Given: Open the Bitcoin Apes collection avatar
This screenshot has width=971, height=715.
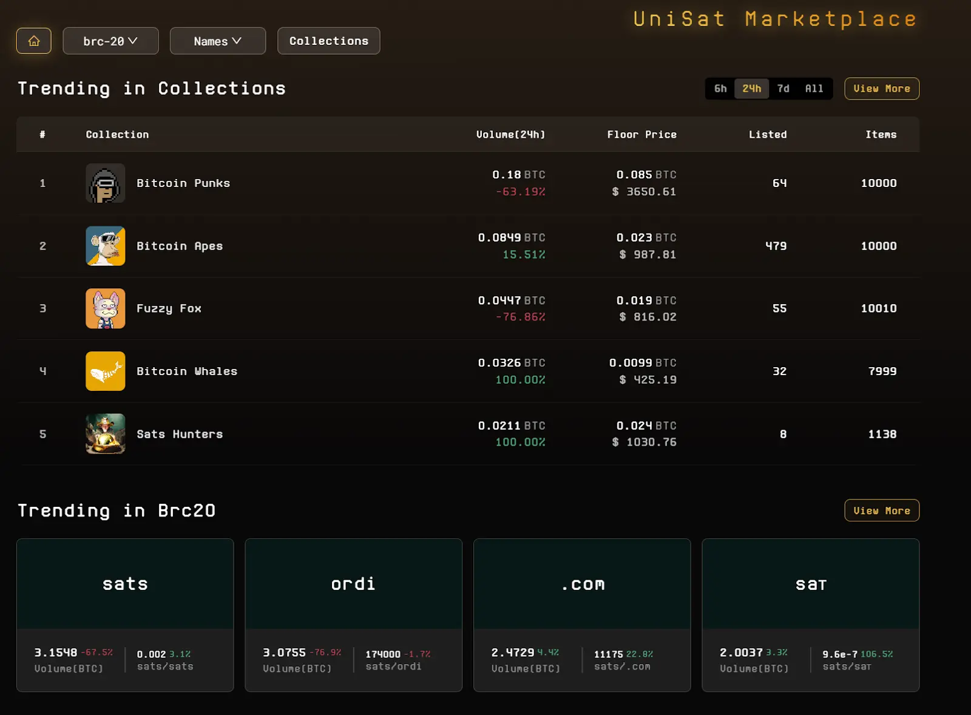Looking at the screenshot, I should point(106,246).
